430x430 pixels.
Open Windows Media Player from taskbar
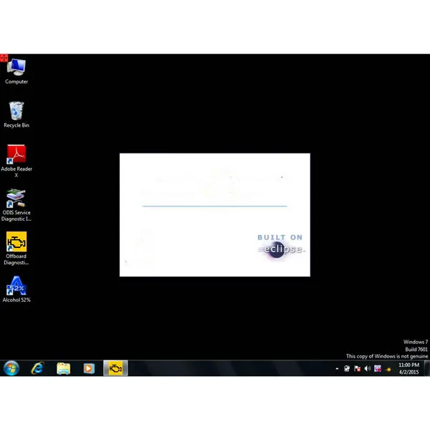coord(89,368)
